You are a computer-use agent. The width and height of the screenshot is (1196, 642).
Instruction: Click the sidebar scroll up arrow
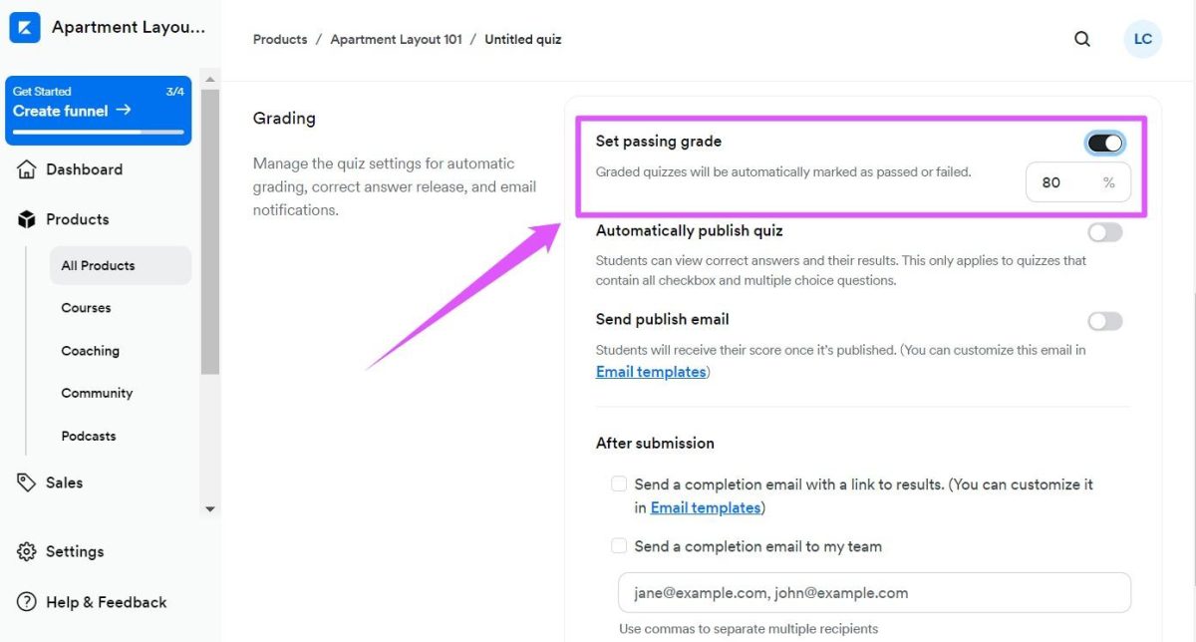pyautogui.click(x=209, y=78)
